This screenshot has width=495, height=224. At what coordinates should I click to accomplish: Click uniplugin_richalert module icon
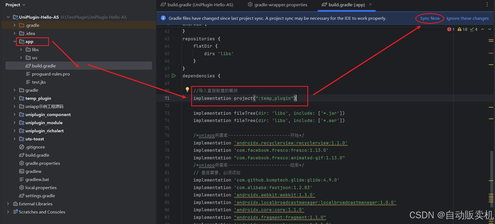22,131
